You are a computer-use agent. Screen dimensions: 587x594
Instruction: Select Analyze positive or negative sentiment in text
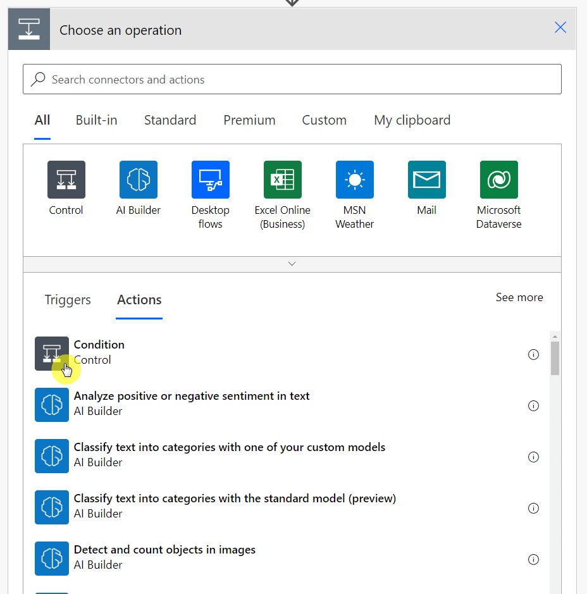[192, 396]
